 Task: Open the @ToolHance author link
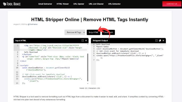point(32,24)
